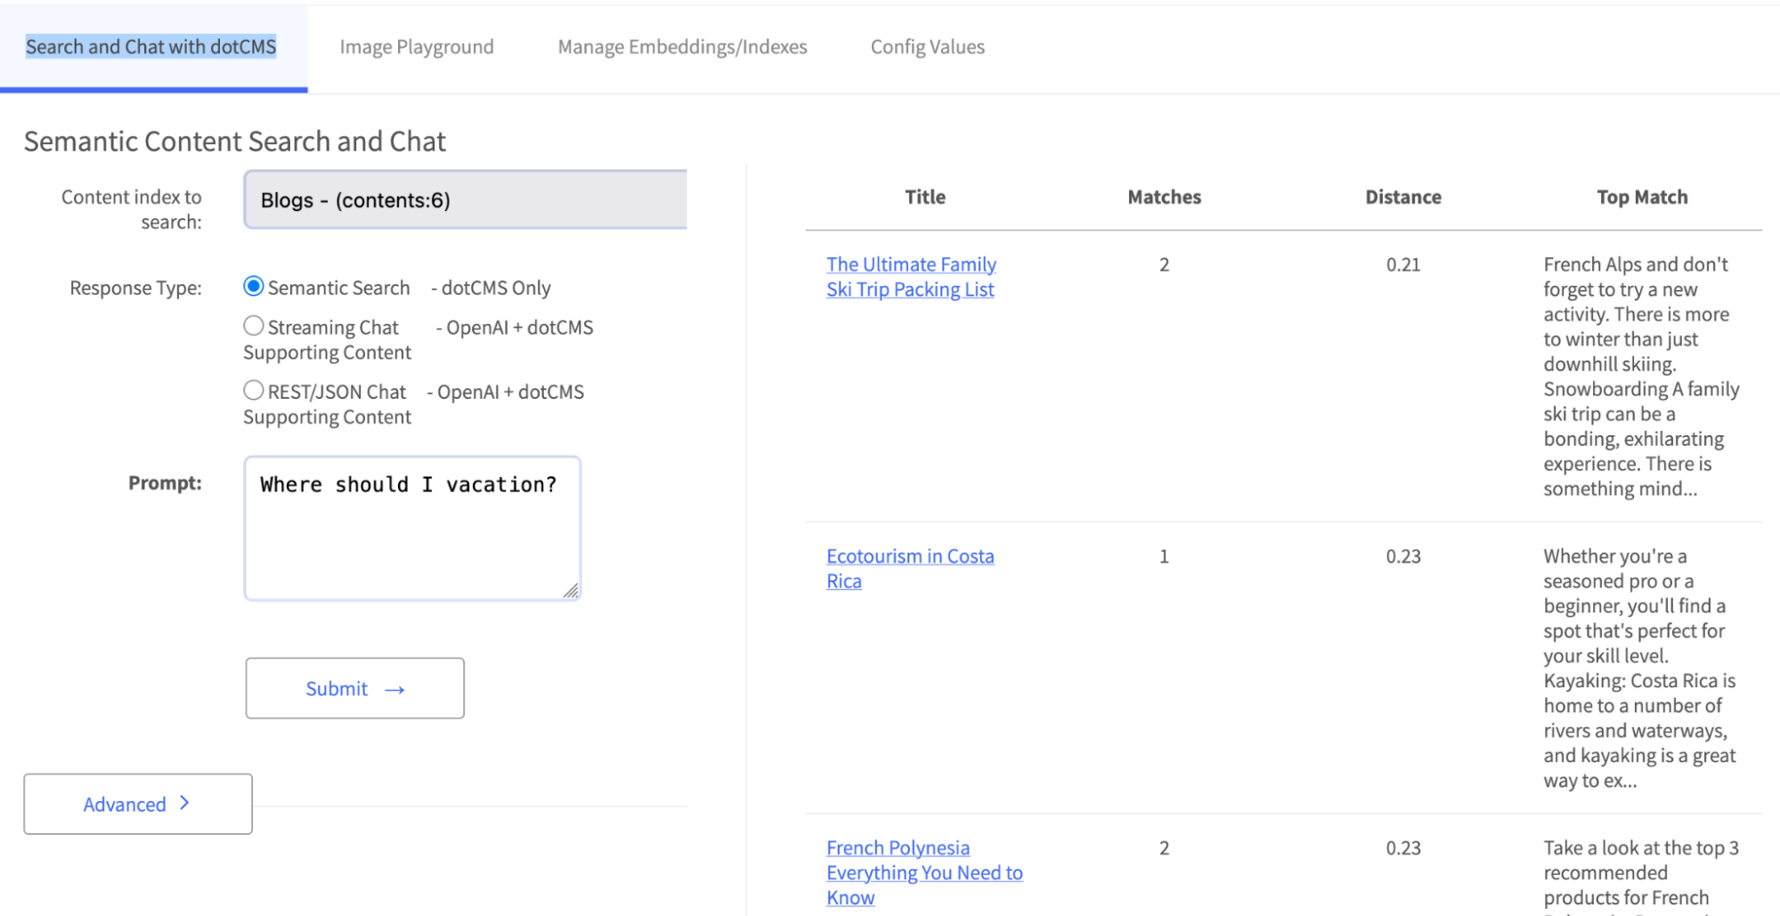The height and width of the screenshot is (916, 1780).
Task: Click the arrow icon in Submit button
Action: [x=394, y=690]
